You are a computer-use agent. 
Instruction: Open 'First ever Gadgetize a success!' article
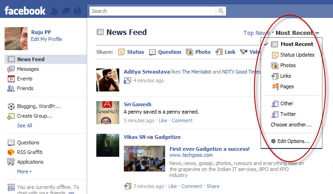click(x=210, y=149)
